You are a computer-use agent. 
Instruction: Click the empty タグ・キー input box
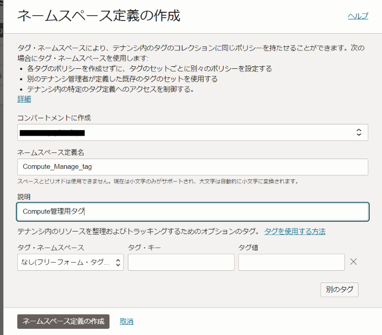pyautogui.click(x=181, y=262)
